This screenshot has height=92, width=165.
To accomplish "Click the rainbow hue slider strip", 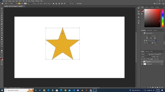I will coord(163,18).
